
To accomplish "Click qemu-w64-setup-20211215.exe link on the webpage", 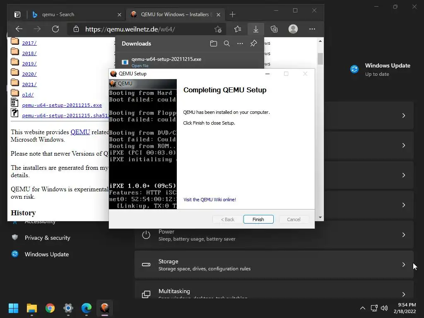I will click(x=62, y=105).
